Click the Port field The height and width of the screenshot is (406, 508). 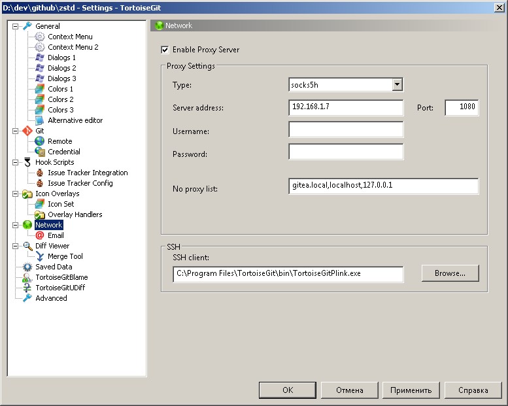462,108
